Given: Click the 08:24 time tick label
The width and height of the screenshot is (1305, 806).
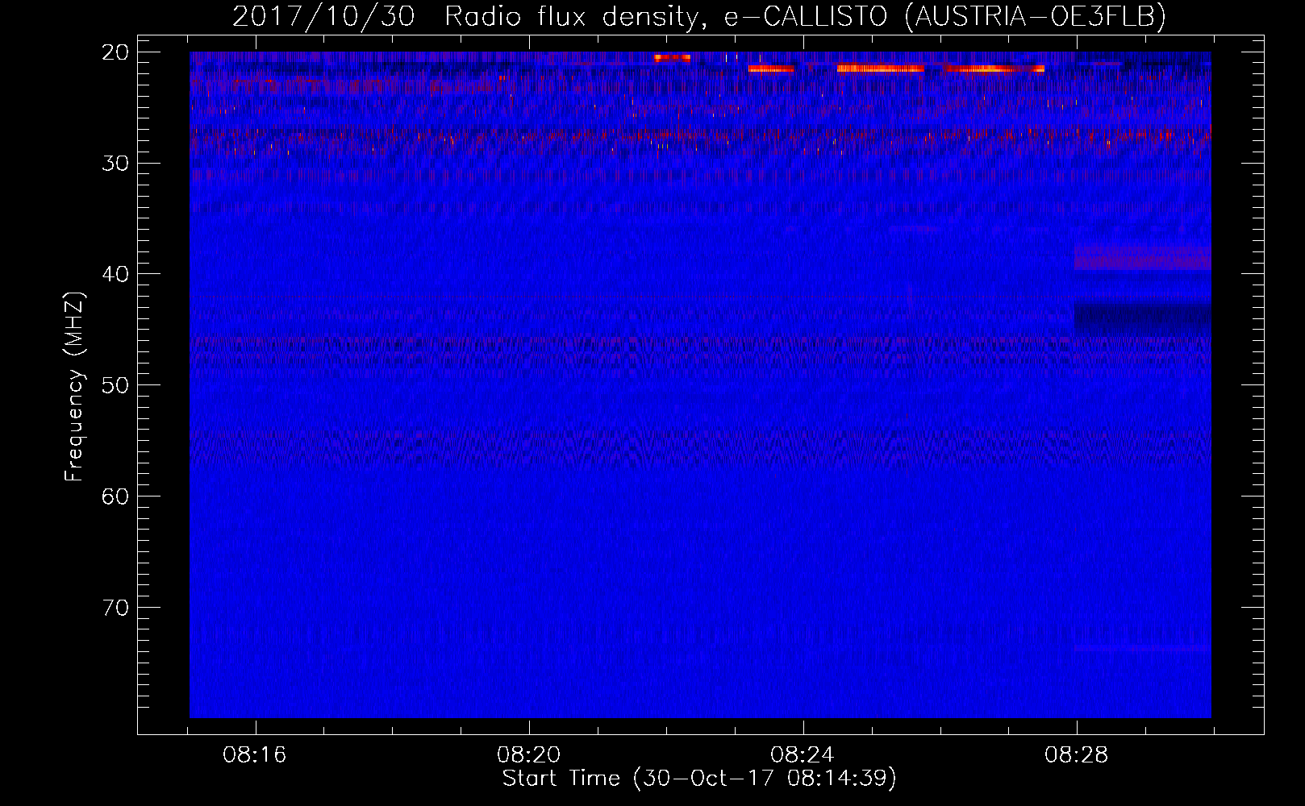Looking at the screenshot, I should tap(803, 755).
